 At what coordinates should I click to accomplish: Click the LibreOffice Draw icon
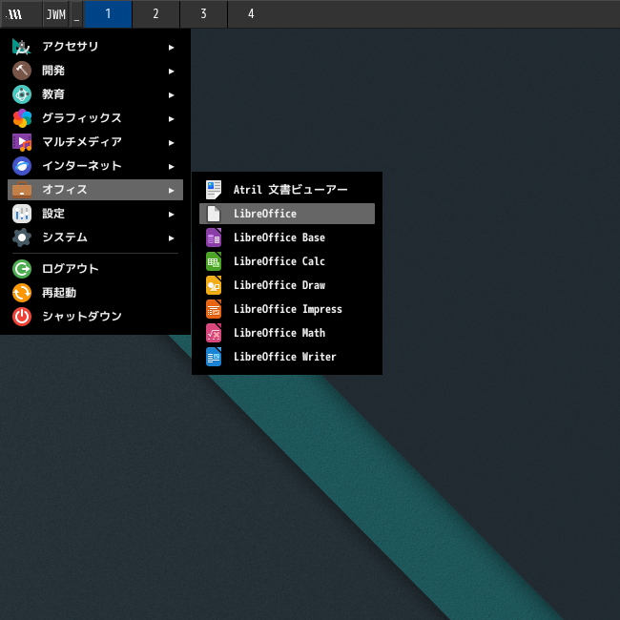click(x=214, y=285)
